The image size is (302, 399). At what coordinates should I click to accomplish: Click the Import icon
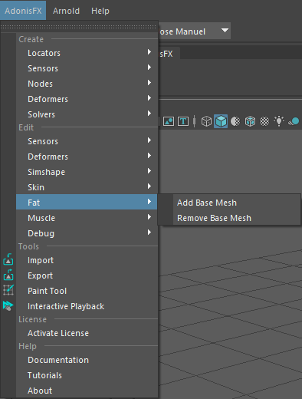8,259
